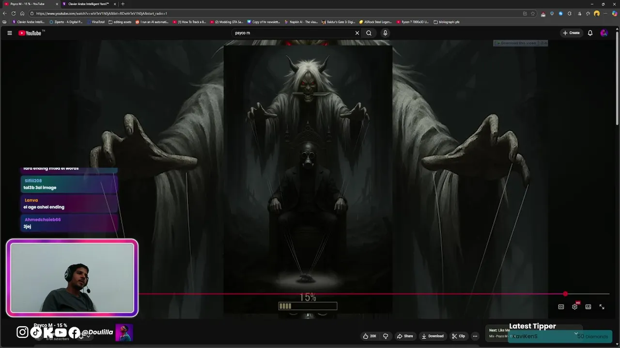Open YouTube notifications bell
This screenshot has width=620, height=348.
590,33
